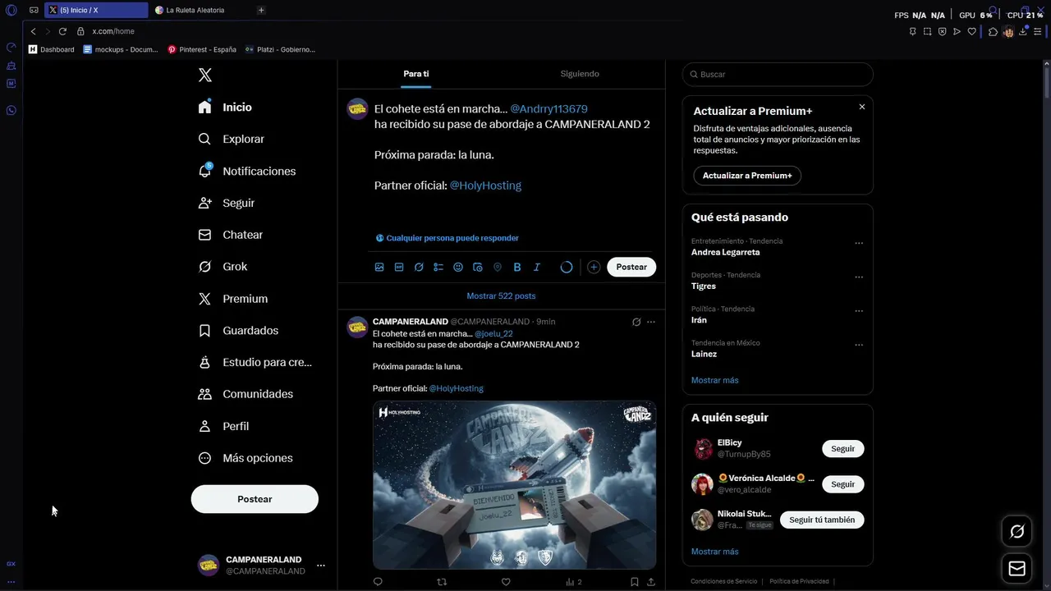Open floating messages envelope button
The height and width of the screenshot is (591, 1051).
(1017, 568)
